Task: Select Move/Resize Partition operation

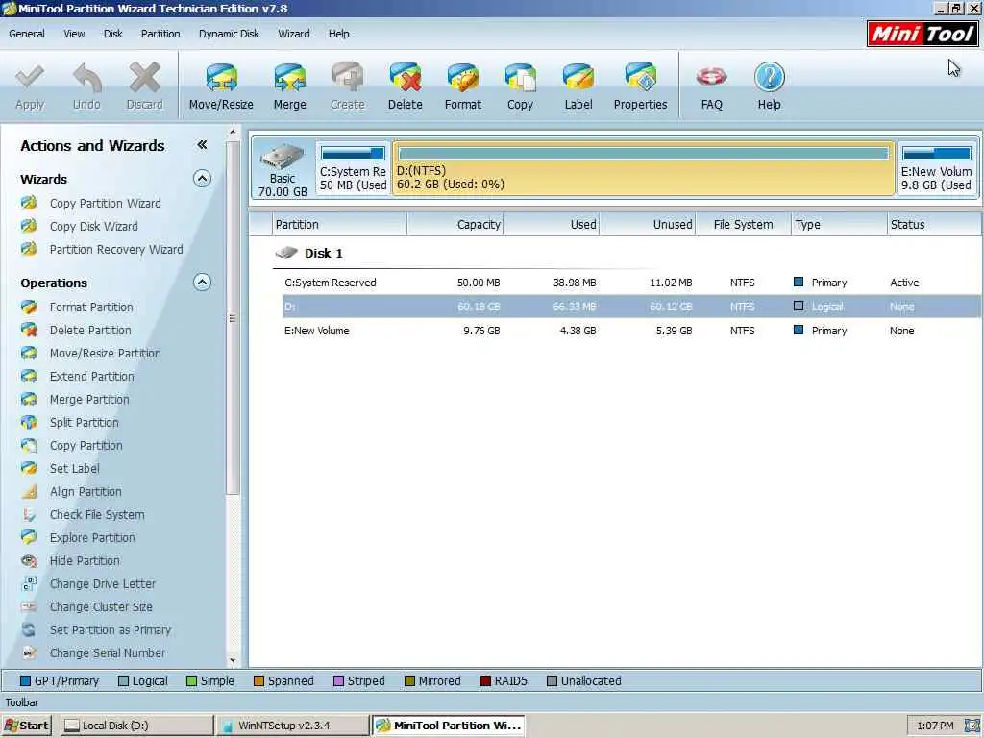Action: pos(105,354)
